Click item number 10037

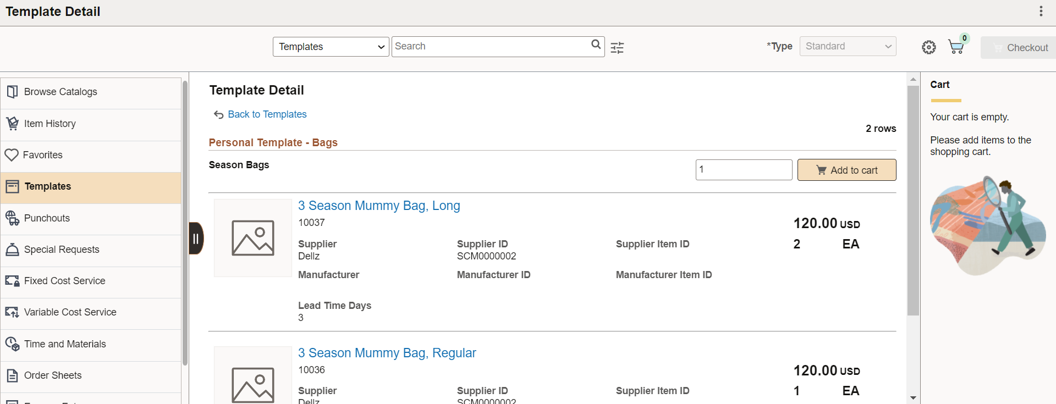(x=311, y=223)
